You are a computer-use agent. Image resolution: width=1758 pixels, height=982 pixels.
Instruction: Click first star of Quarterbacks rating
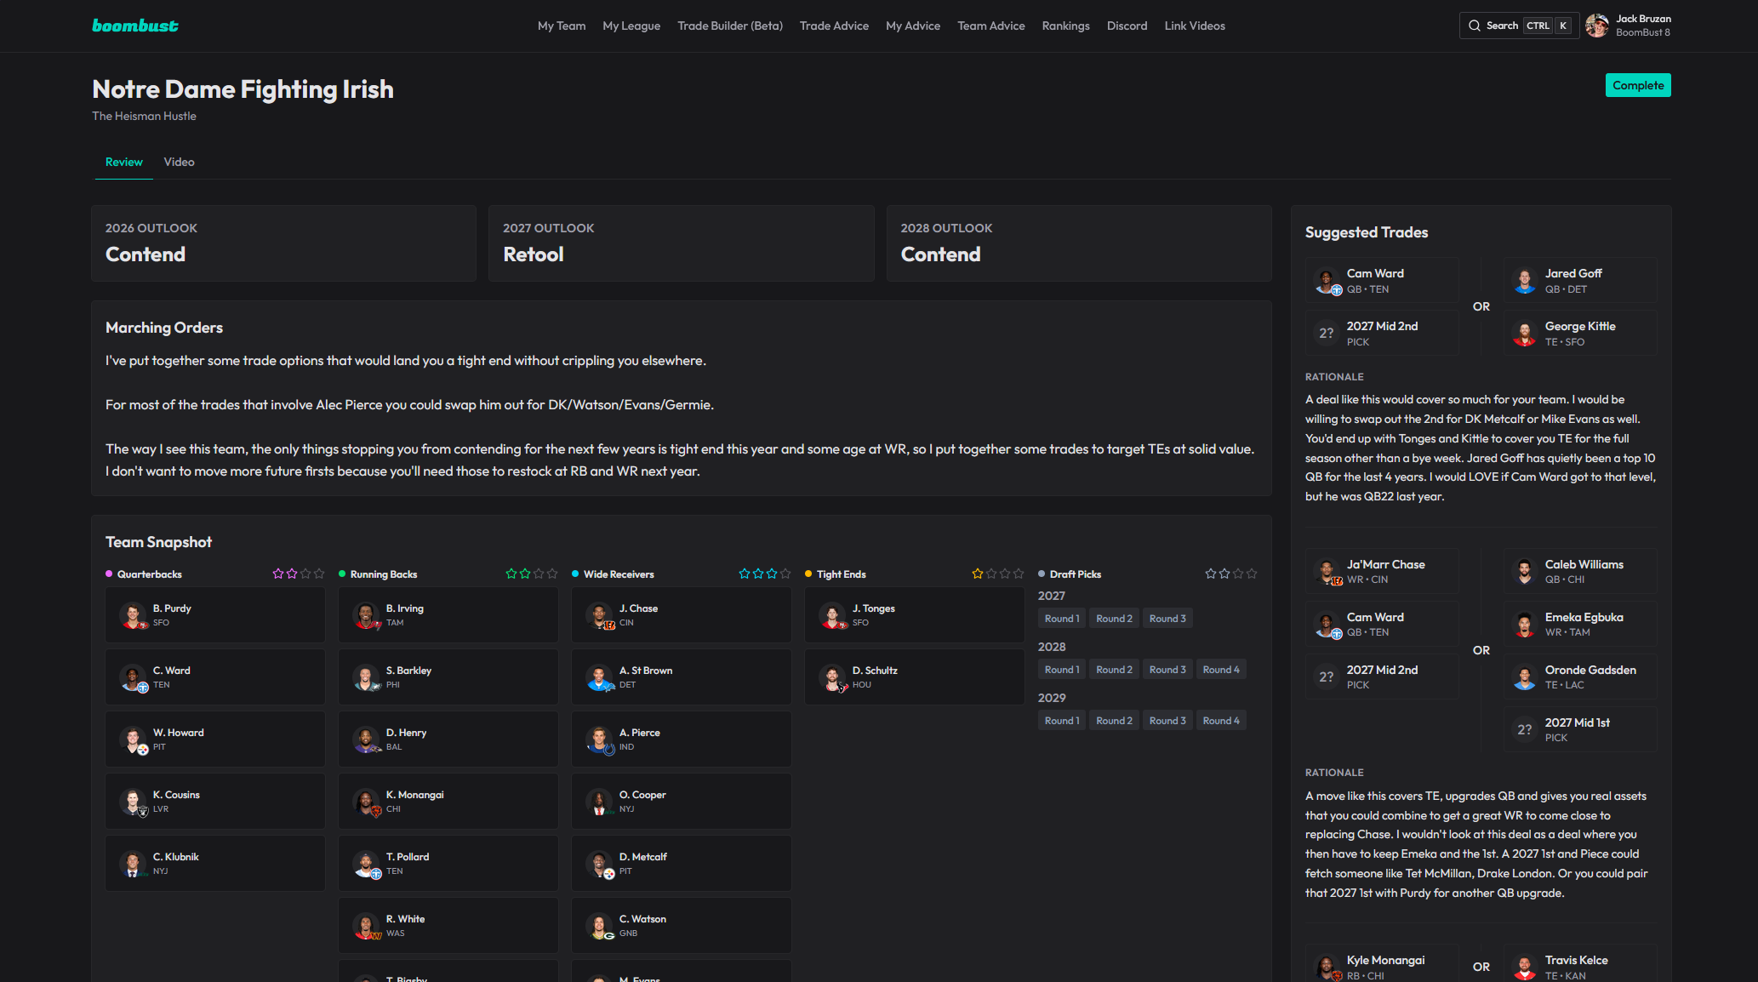[x=278, y=574]
